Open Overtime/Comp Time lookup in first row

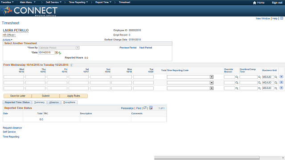(259, 77)
